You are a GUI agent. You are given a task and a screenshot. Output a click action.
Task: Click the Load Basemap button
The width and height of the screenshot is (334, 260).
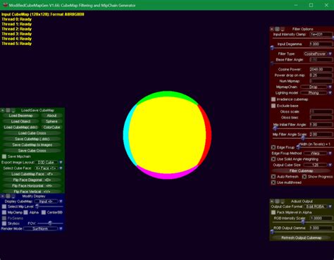tap(20, 116)
